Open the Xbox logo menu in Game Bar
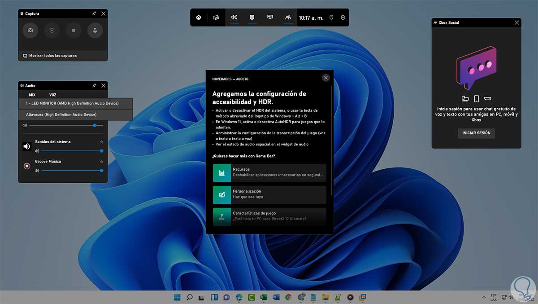Image resolution: width=538 pixels, height=304 pixels. click(198, 18)
